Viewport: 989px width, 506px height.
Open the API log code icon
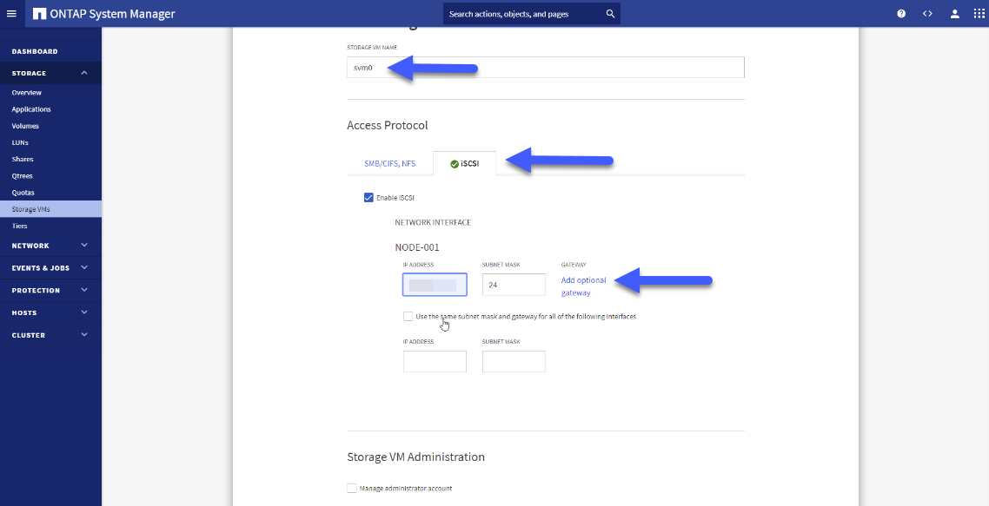pos(927,14)
